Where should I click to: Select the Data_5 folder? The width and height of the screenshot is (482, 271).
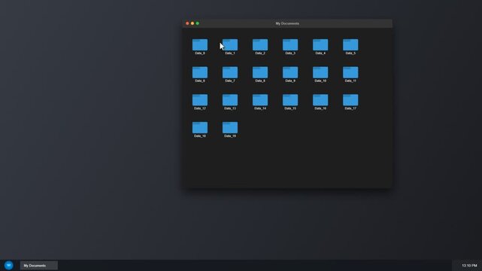[350, 45]
